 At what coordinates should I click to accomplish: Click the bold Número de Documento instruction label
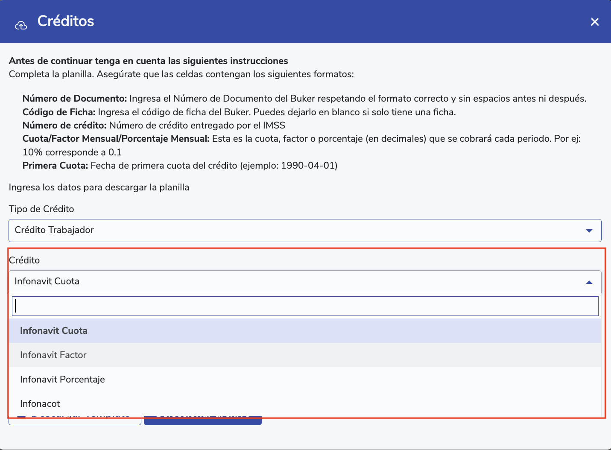(75, 99)
